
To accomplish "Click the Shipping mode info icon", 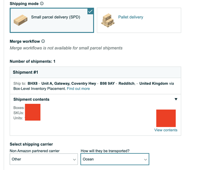I will [x=42, y=3].
